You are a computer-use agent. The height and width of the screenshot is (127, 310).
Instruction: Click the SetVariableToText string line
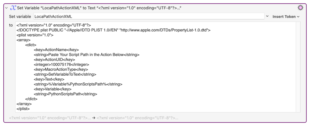point(65,74)
